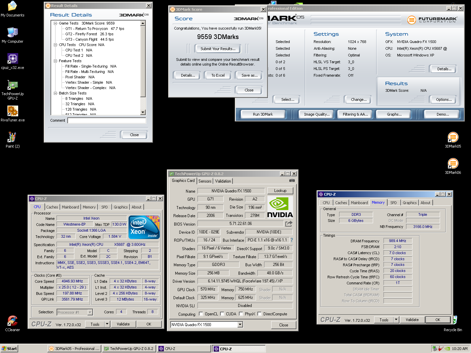Launch cpuz_x32.exe desktop icon
The width and height of the screenshot is (471, 353).
[12, 62]
